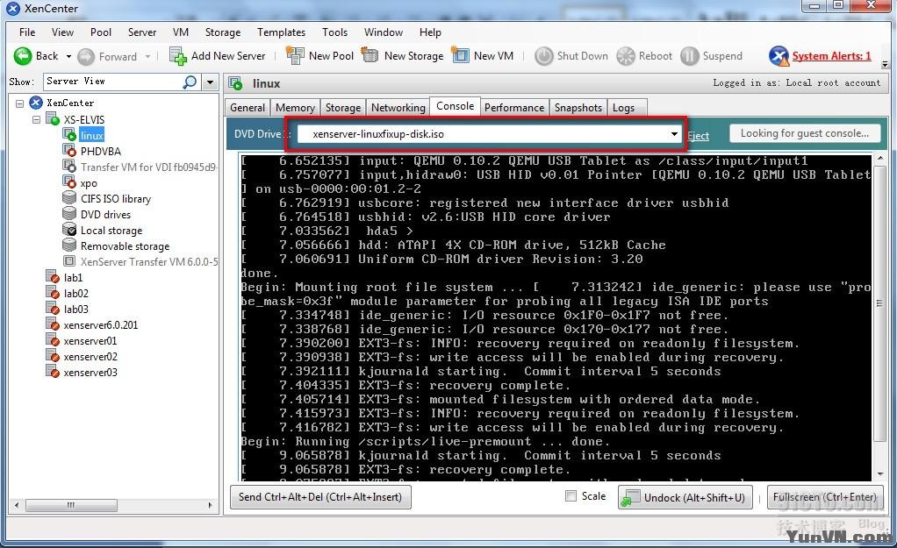Select Removable storage icon
The height and width of the screenshot is (548, 897).
click(x=69, y=246)
